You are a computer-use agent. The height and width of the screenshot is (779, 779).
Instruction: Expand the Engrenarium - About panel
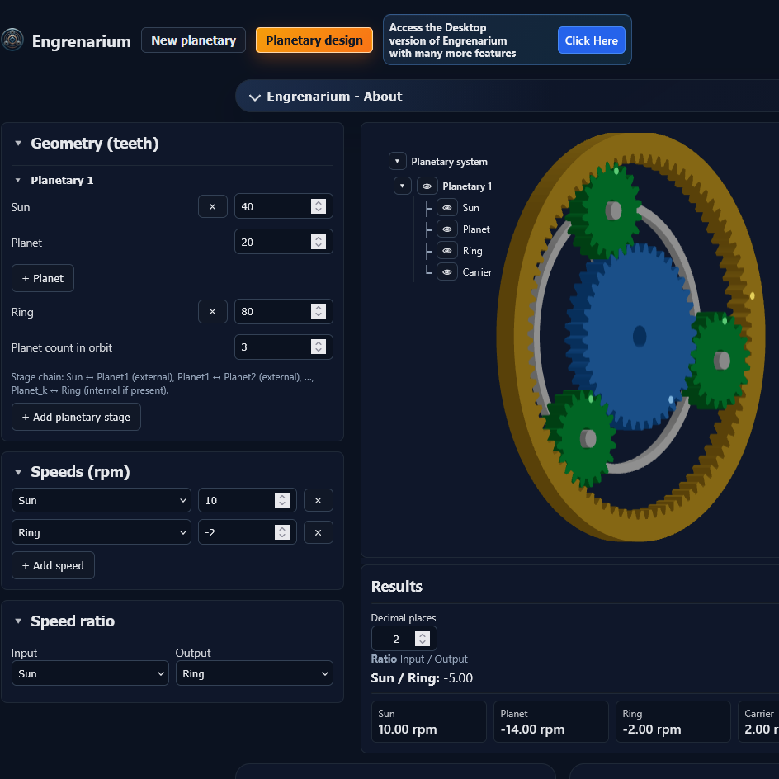tap(255, 97)
